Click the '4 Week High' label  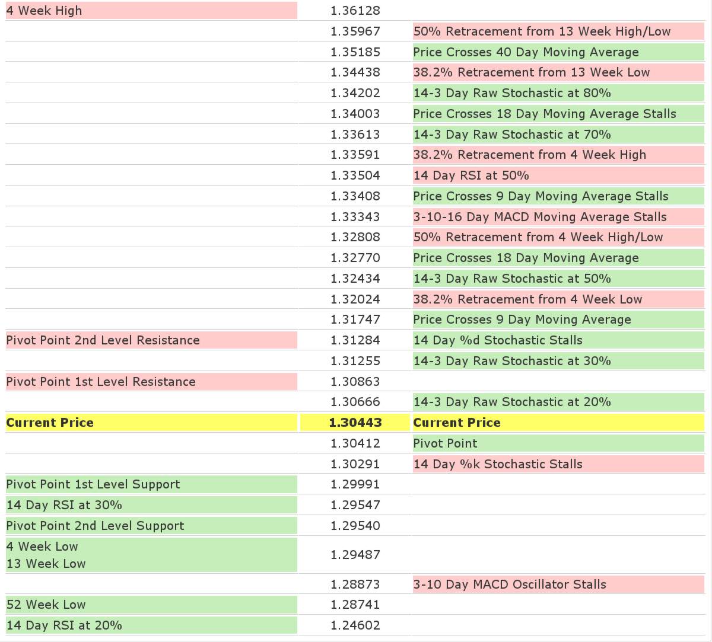[44, 11]
